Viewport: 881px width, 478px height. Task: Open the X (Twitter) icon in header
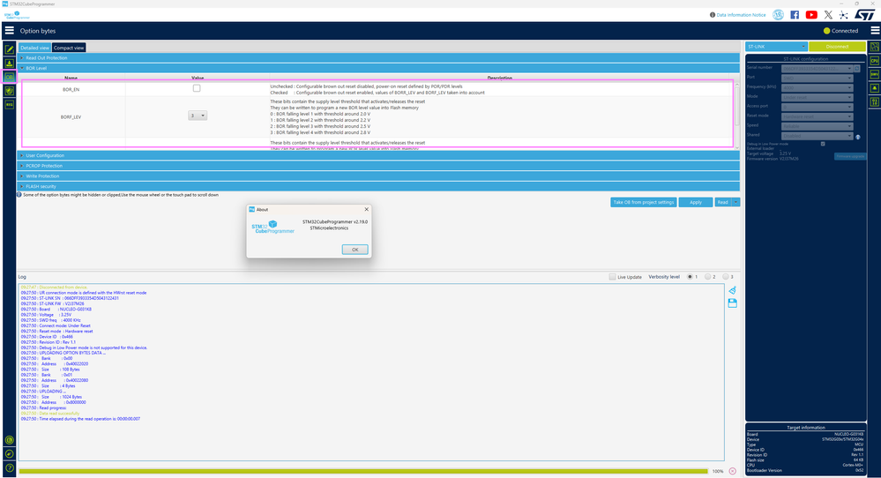(828, 15)
